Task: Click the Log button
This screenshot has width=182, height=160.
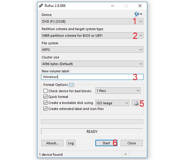Action: click(x=71, y=143)
